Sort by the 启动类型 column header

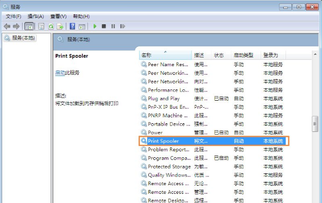point(246,55)
